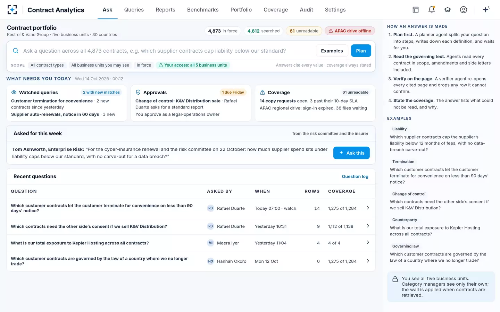Click the 'Ask this' button

point(351,153)
